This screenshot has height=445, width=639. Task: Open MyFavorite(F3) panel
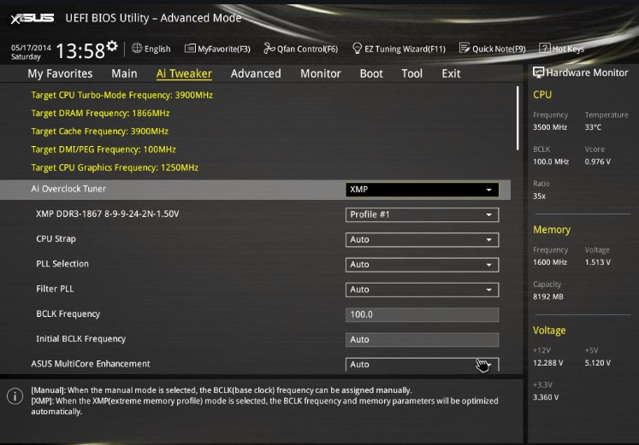coord(217,49)
